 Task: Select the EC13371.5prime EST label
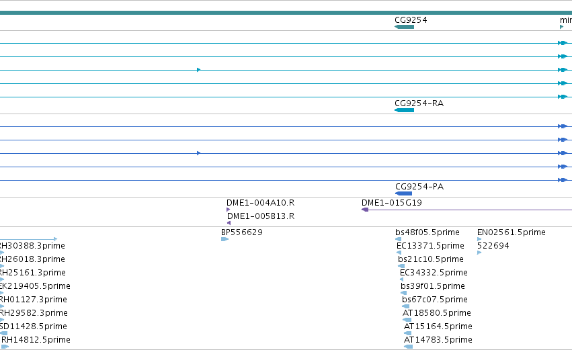[x=430, y=246]
